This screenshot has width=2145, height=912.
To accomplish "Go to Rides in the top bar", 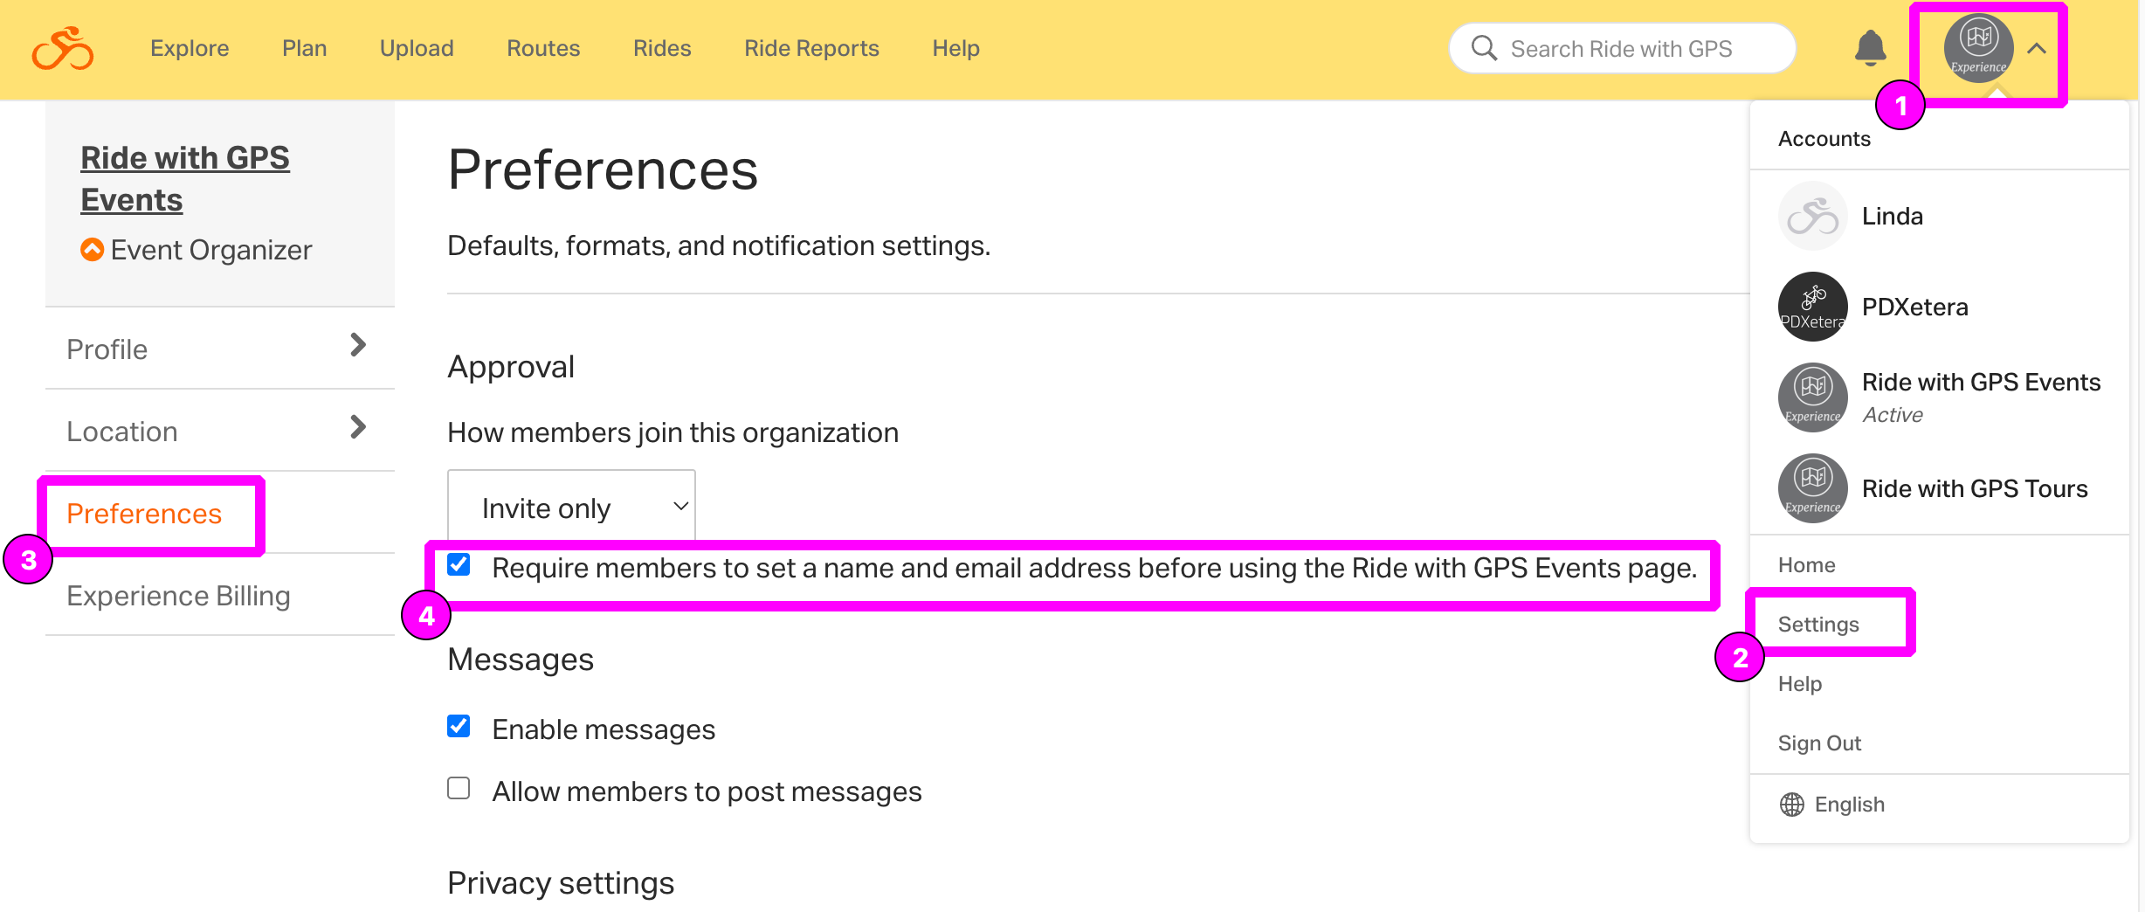I will tap(662, 48).
